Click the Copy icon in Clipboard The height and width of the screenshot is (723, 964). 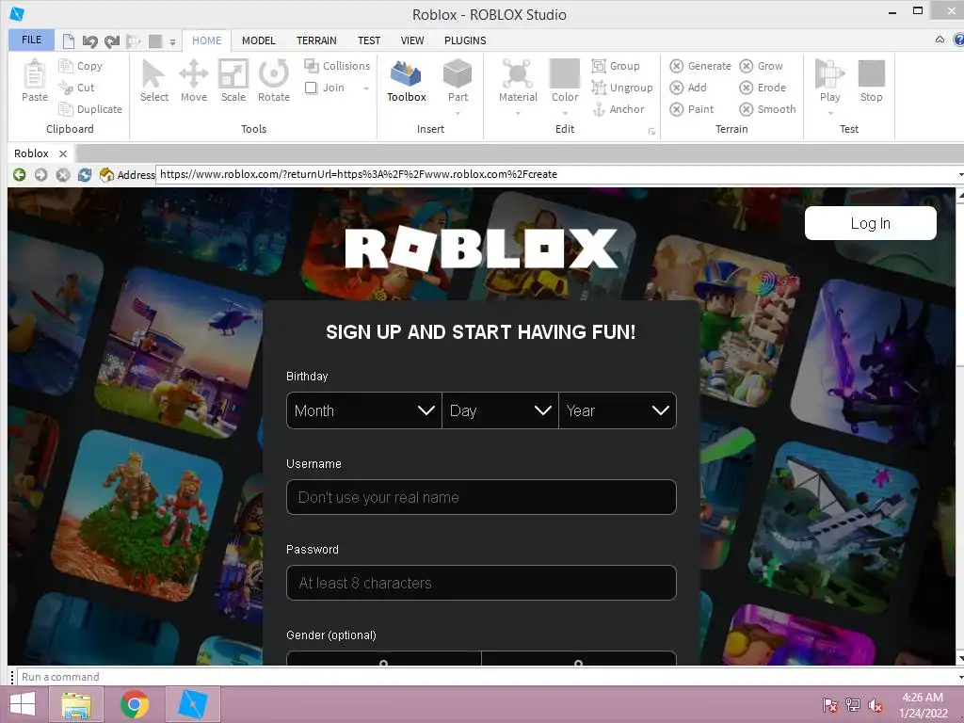[65, 65]
